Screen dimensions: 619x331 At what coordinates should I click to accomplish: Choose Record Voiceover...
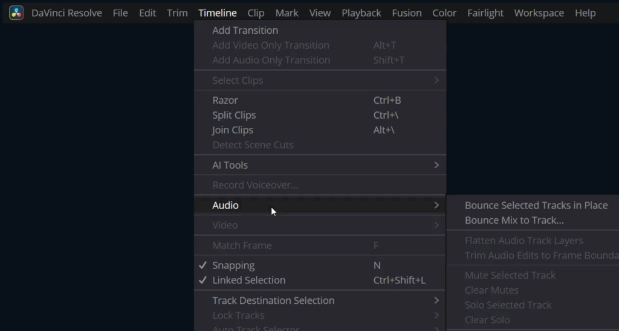[x=320, y=185]
